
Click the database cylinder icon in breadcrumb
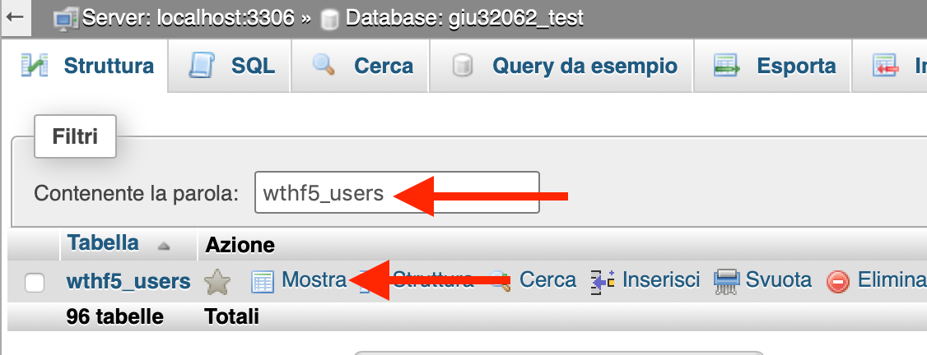click(x=329, y=20)
